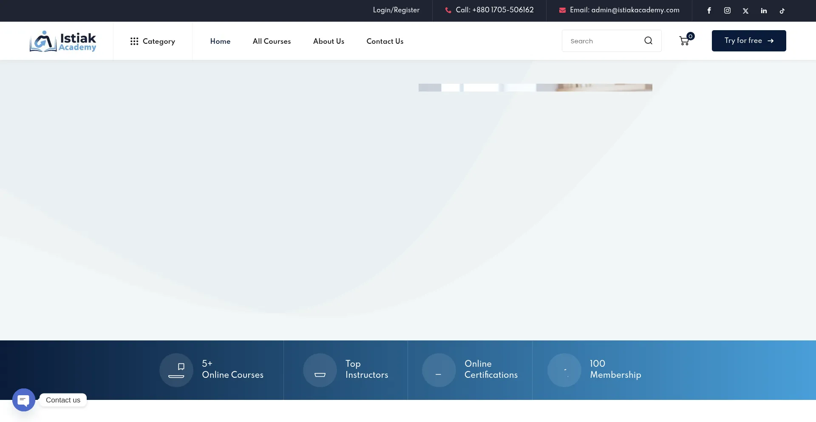The height and width of the screenshot is (422, 816).
Task: Click the Try for free button
Action: tap(748, 41)
